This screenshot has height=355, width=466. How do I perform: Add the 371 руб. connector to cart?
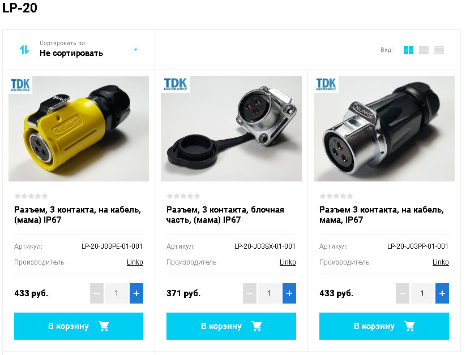231,326
